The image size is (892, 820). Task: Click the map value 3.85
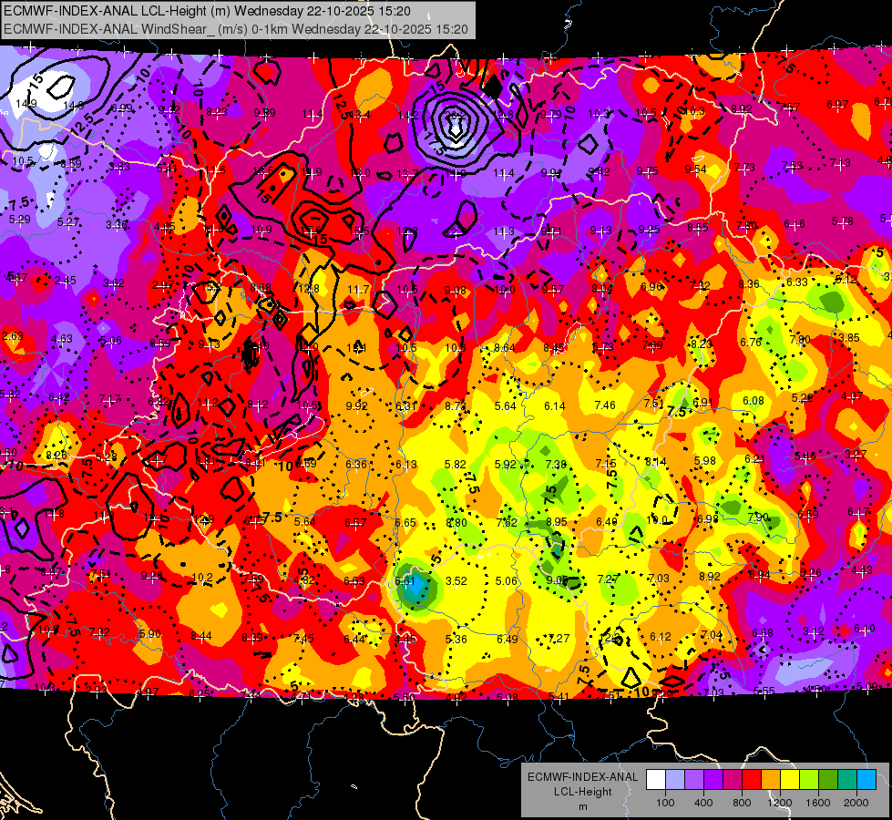tap(849, 337)
